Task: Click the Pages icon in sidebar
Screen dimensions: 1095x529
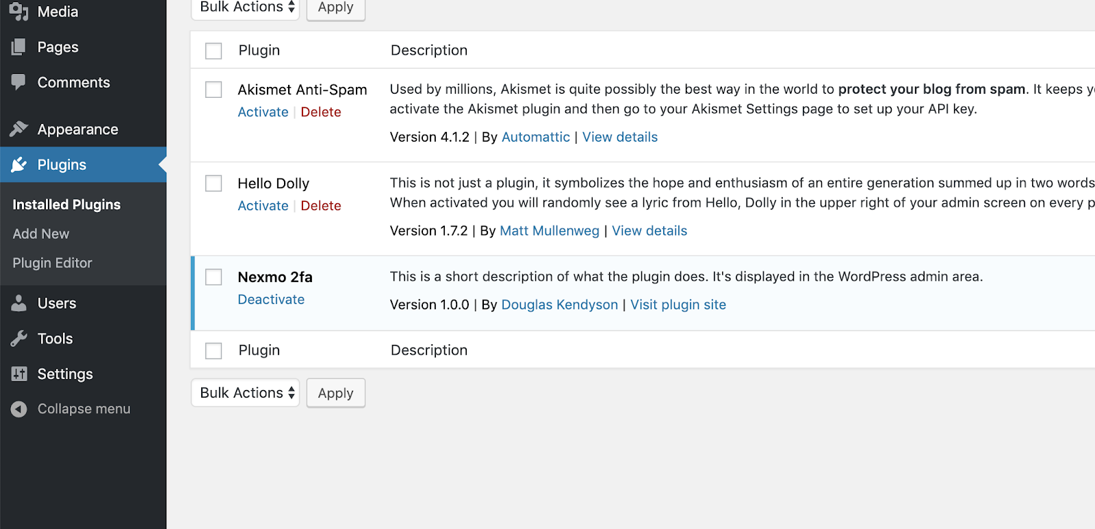Action: click(x=19, y=47)
